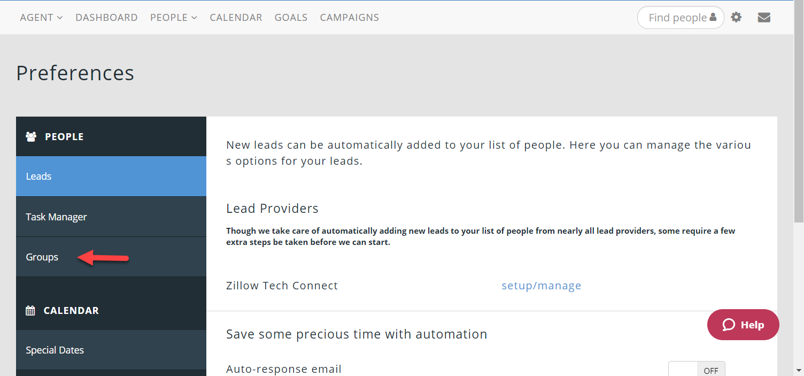Open the settings gear icon
This screenshot has height=376, width=804.
tap(736, 18)
